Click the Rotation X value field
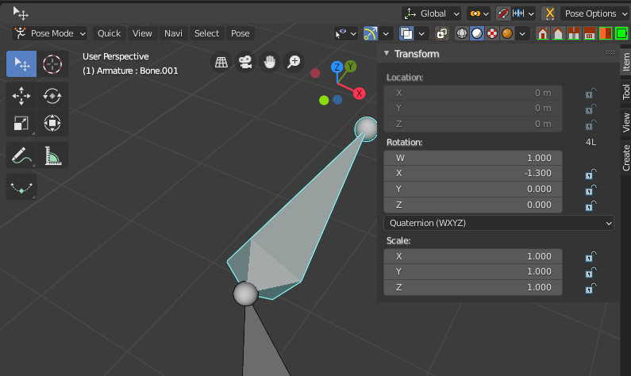Viewport: 631px width, 376px height. tap(473, 174)
